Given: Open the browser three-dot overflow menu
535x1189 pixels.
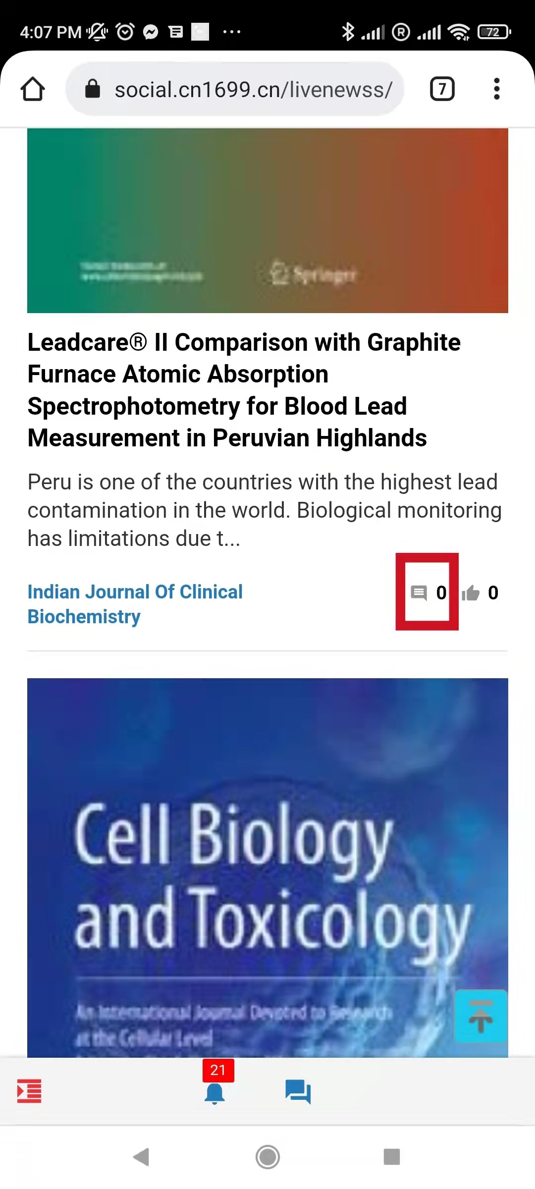Looking at the screenshot, I should (496, 89).
